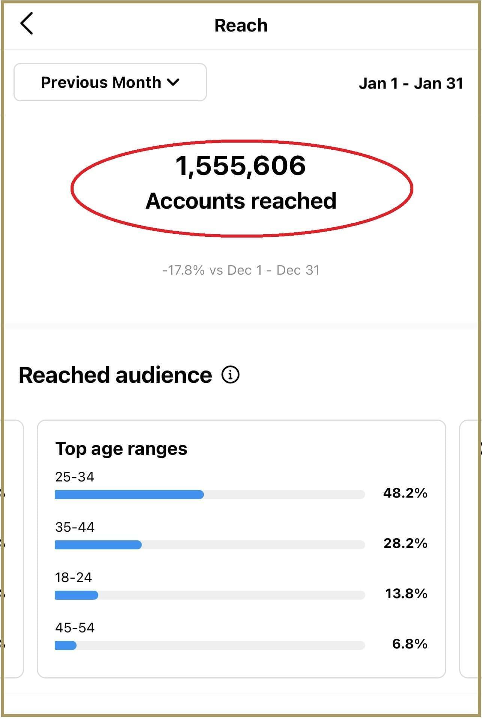The image size is (482, 719).
Task: Click the 45-54 age range bar
Action: coord(209,645)
